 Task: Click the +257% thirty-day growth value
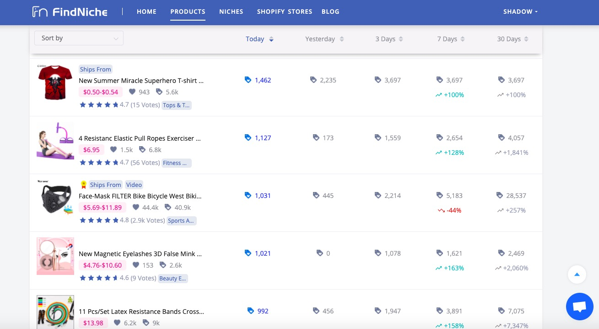(x=516, y=210)
